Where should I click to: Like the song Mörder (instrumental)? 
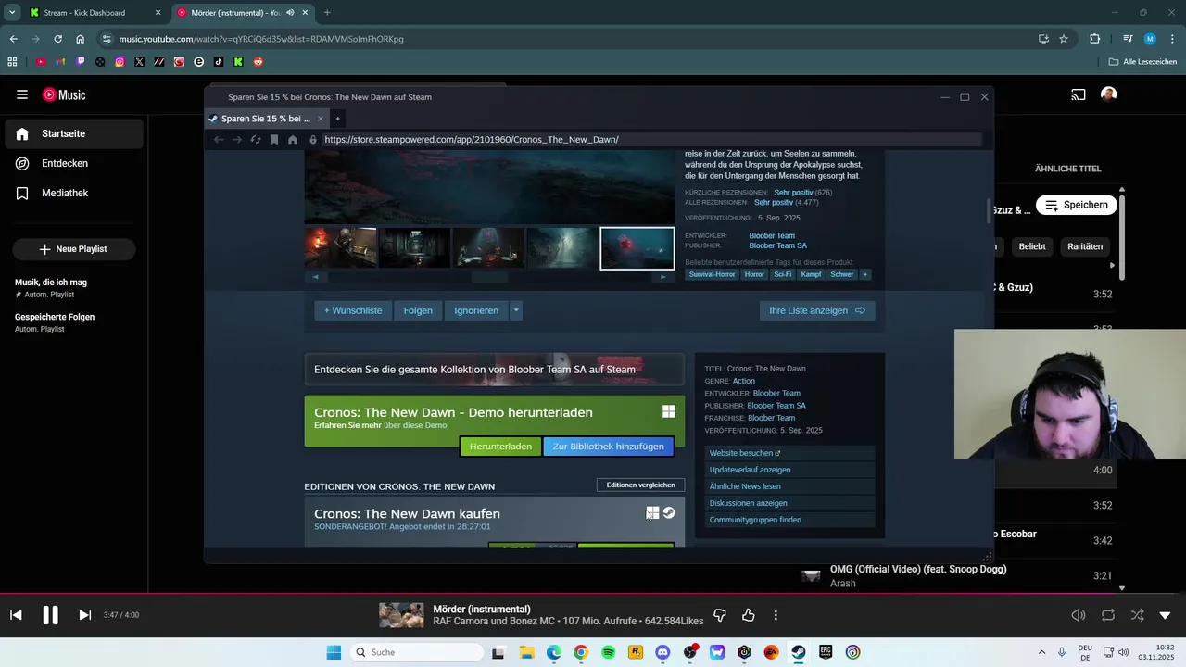pyautogui.click(x=748, y=615)
